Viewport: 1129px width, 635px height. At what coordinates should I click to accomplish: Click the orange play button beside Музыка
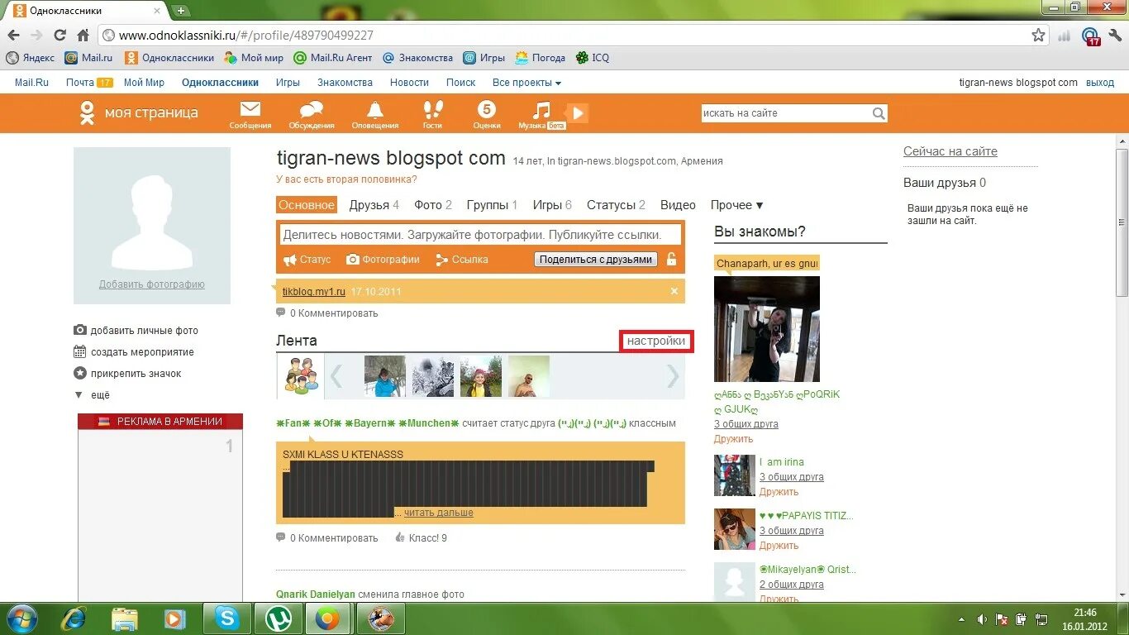(x=577, y=113)
